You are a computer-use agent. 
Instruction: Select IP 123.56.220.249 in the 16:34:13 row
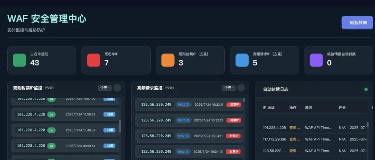click(156, 152)
